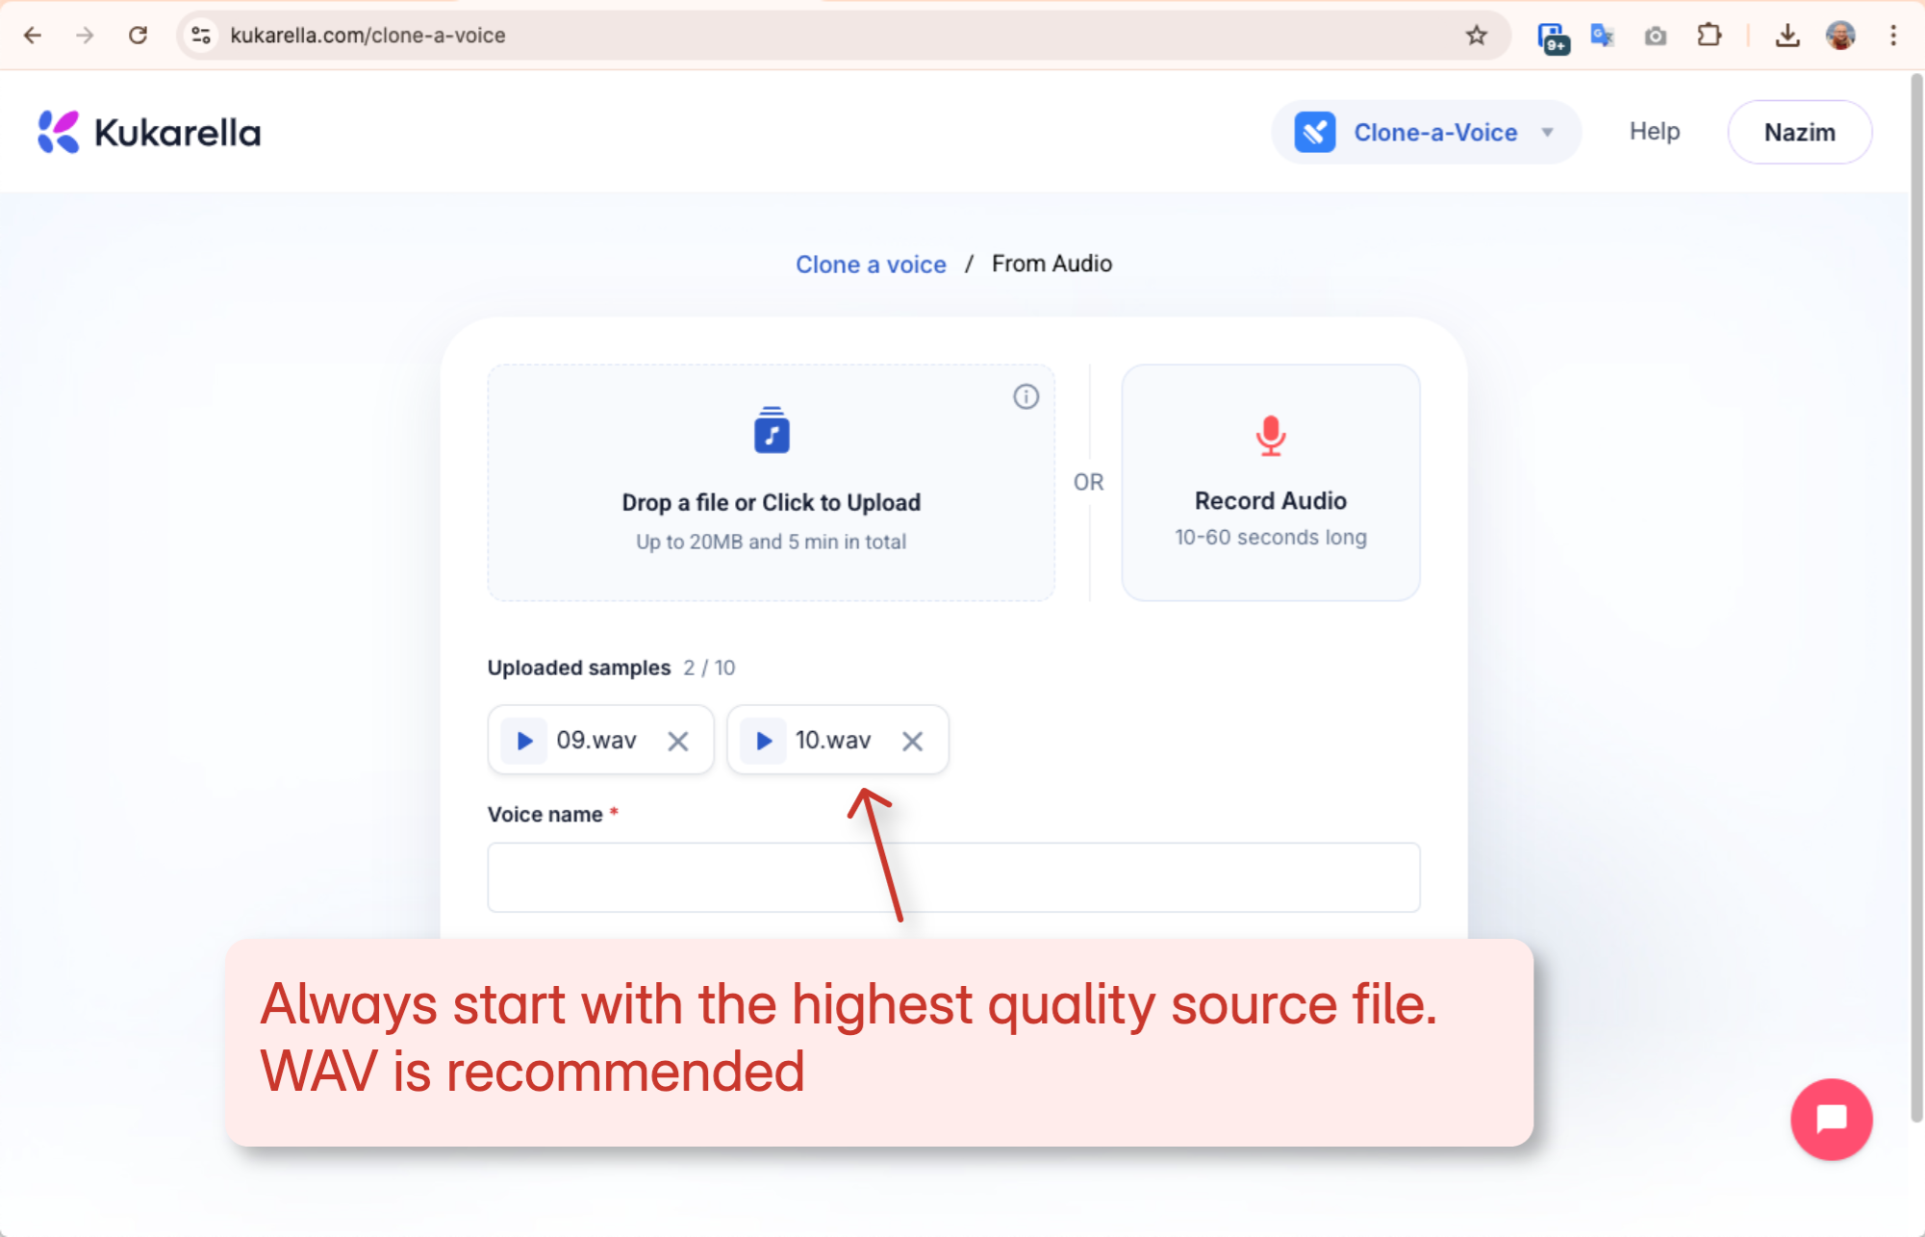Viewport: 1925px width, 1237px height.
Task: Go back to the previous page
Action: point(33,36)
